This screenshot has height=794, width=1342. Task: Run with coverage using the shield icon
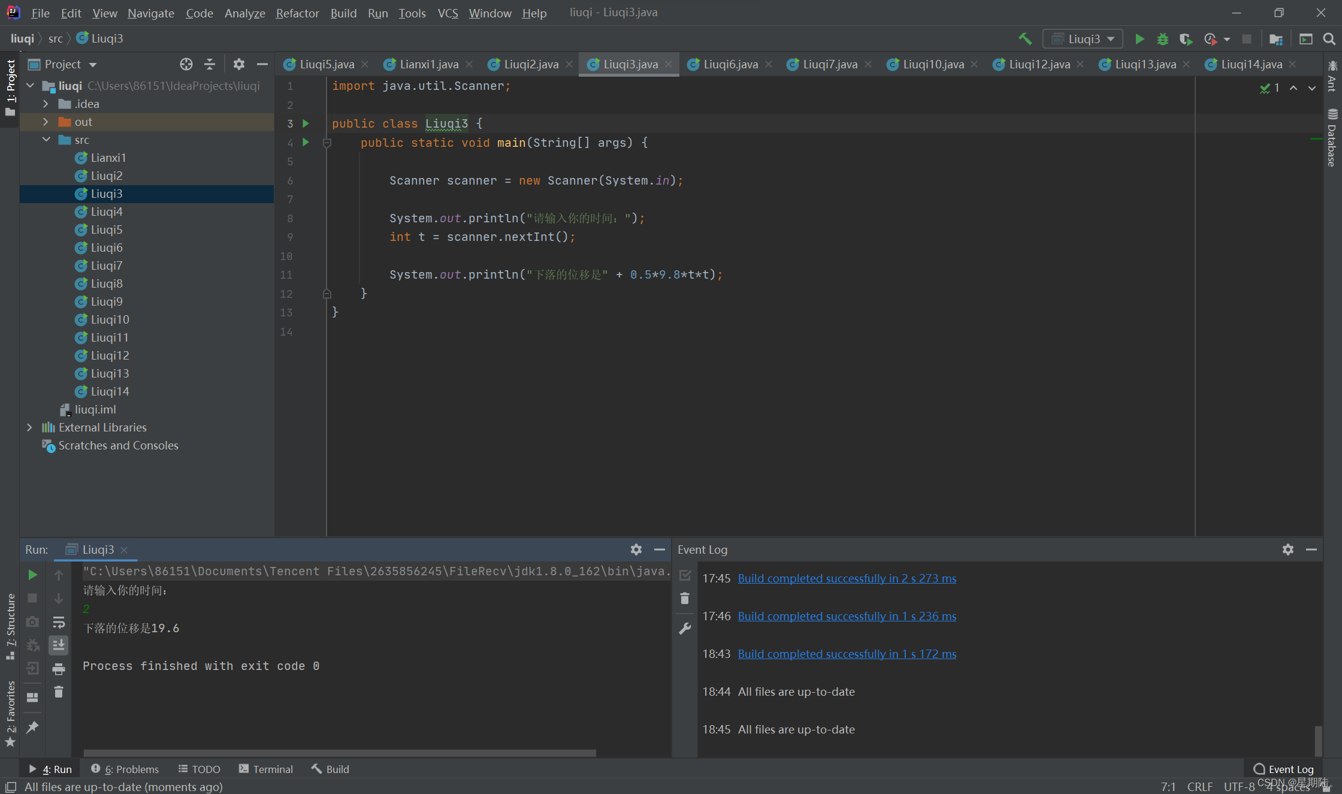click(x=1186, y=39)
